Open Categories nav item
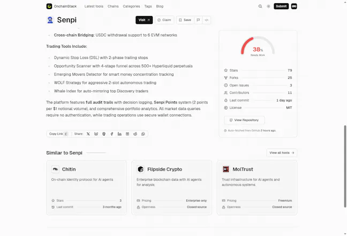This screenshot has height=236, width=347. point(131,6)
